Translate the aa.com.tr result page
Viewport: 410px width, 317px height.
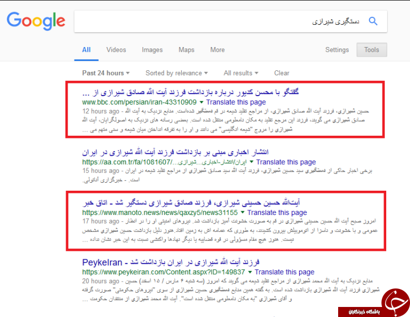(x=286, y=162)
